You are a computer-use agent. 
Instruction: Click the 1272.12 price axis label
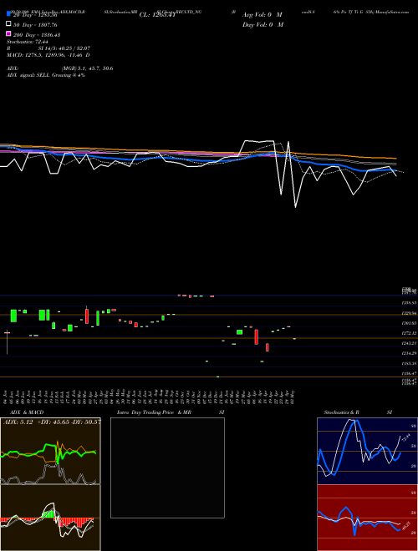(x=410, y=333)
